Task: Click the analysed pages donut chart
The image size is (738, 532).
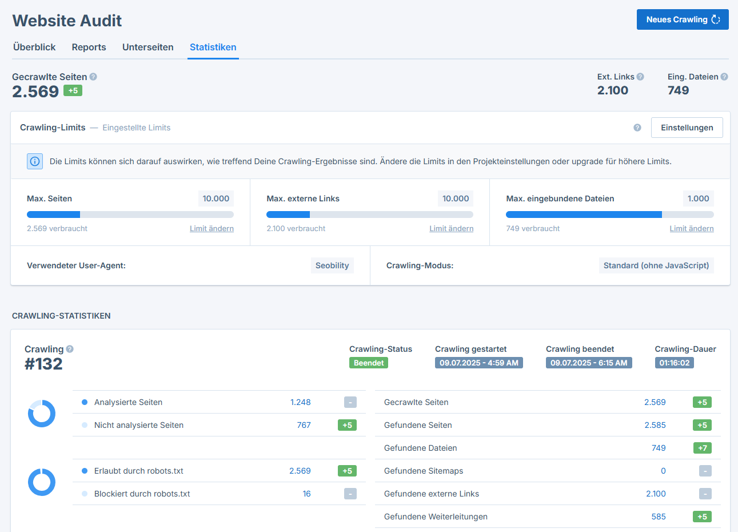Action: coord(42,414)
